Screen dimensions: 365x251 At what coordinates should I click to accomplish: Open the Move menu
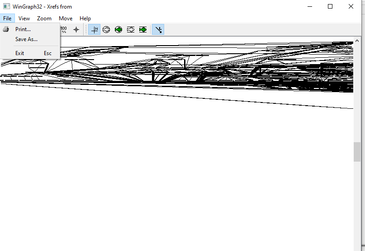[66, 19]
